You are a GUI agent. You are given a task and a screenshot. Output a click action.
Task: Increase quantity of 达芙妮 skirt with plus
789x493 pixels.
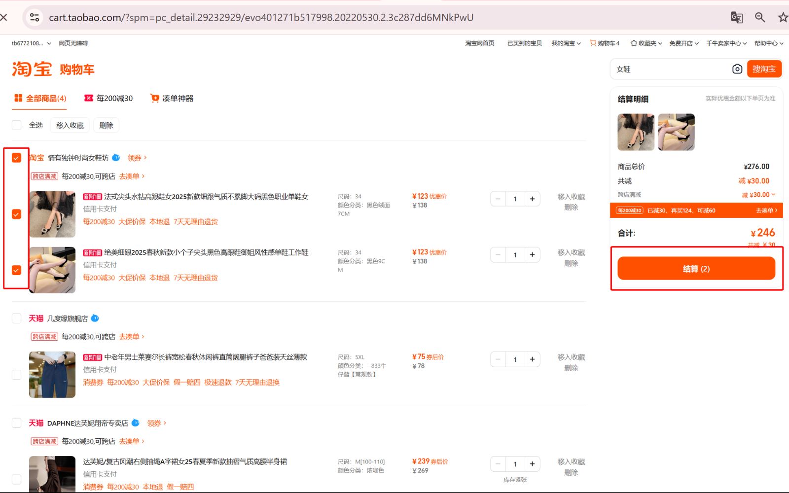pyautogui.click(x=532, y=464)
